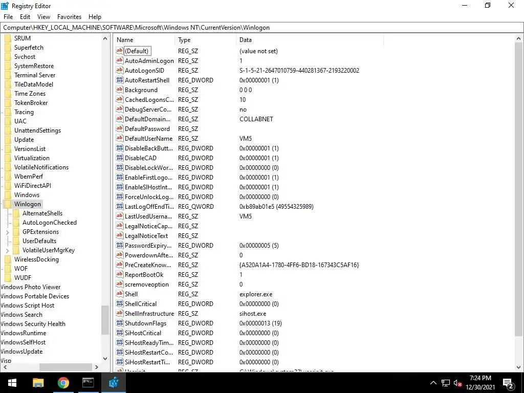This screenshot has width=524, height=393.
Task: Select the Windows Script Host key
Action: pyautogui.click(x=27, y=305)
